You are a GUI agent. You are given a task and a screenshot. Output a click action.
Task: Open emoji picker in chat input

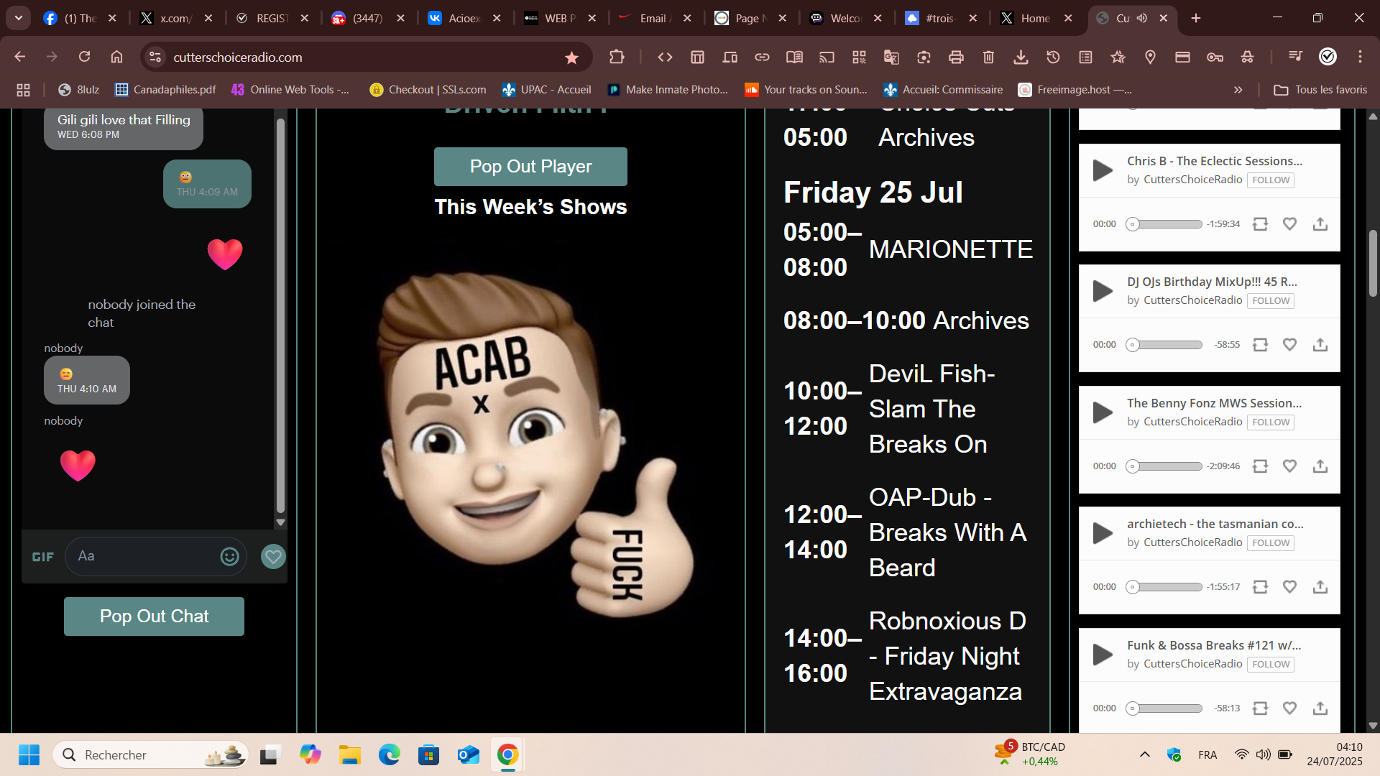pos(229,557)
